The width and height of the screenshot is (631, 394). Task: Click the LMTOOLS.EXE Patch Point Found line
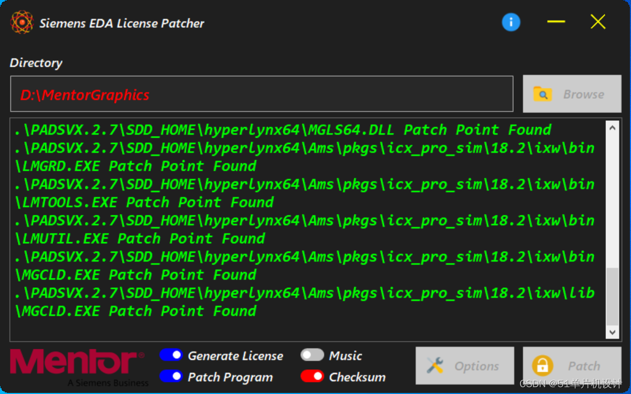305,193
